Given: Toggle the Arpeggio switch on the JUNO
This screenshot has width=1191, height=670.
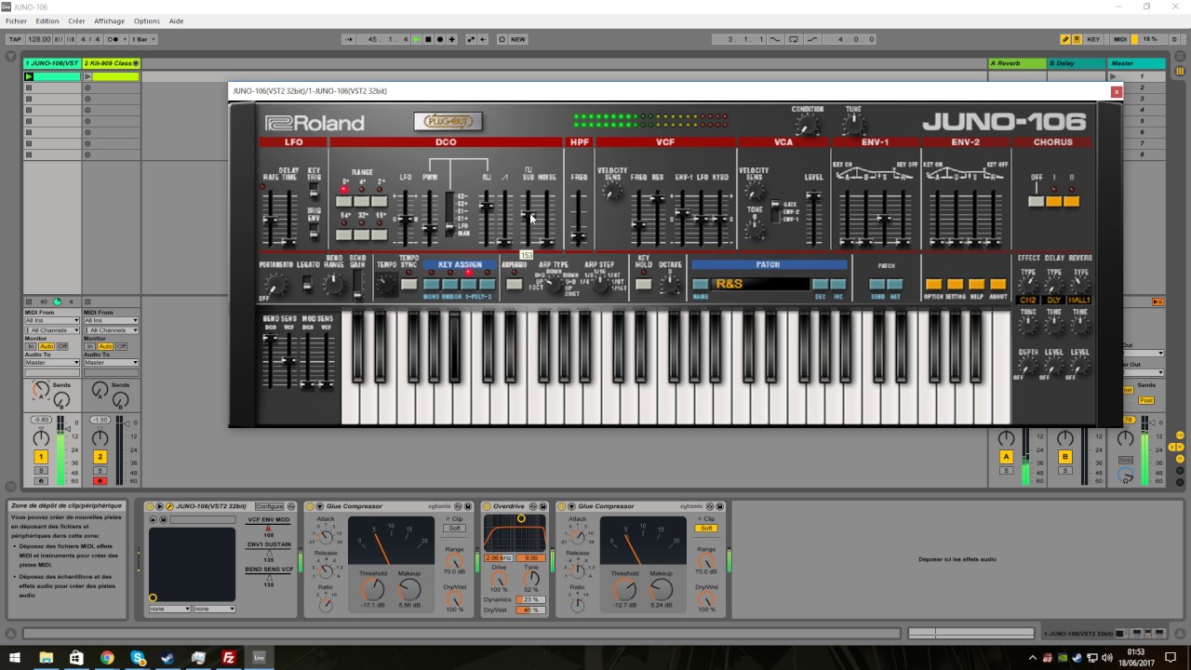Looking at the screenshot, I should click(x=514, y=285).
